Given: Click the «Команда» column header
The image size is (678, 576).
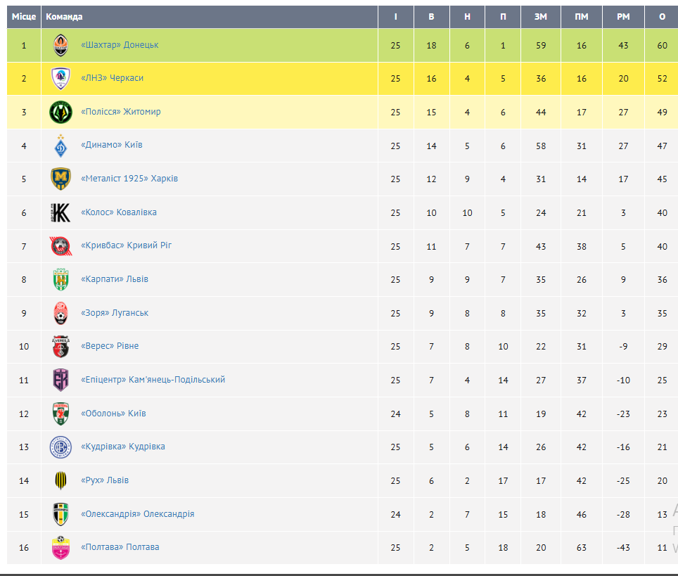Looking at the screenshot, I should point(64,17).
